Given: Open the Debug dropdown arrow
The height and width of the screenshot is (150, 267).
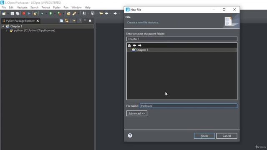Looking at the screenshot, I should click(x=46, y=13).
